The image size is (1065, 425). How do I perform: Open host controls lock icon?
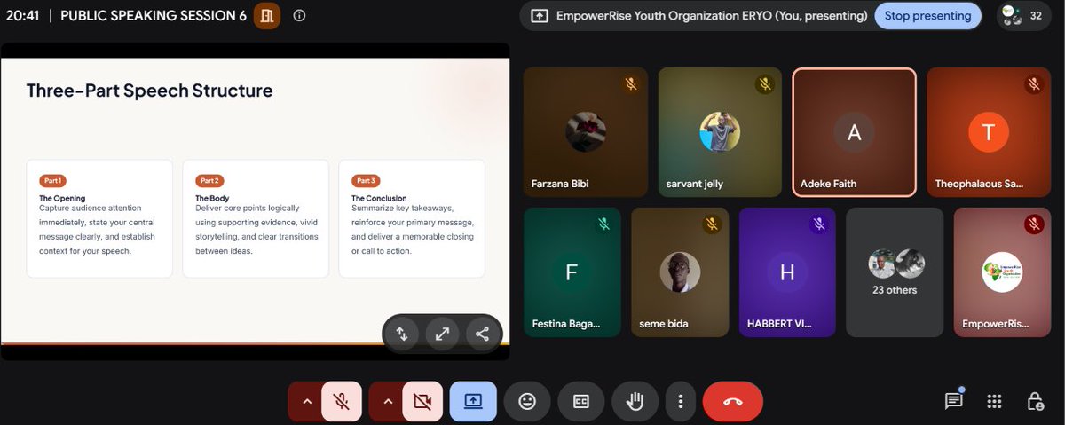pos(1035,401)
